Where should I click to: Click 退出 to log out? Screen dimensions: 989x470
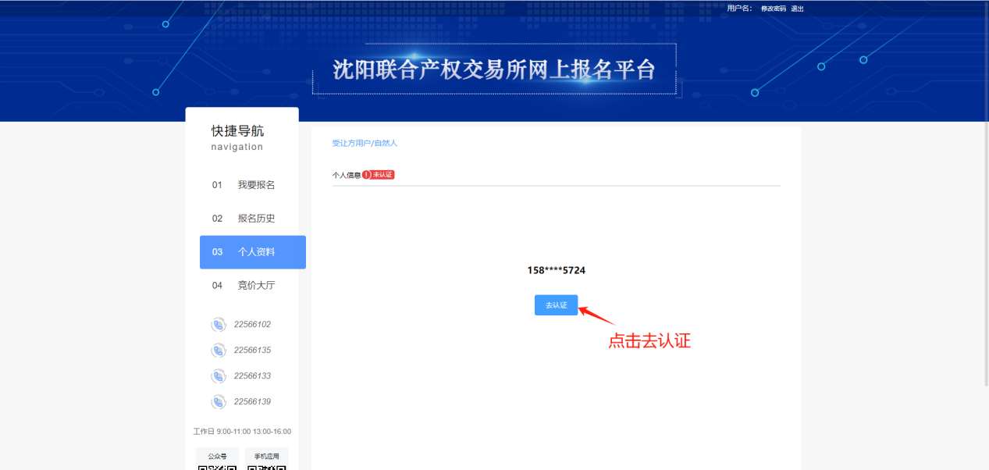coord(797,9)
